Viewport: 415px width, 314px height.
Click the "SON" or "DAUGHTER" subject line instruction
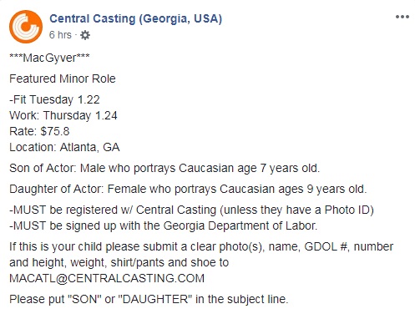[x=149, y=299]
